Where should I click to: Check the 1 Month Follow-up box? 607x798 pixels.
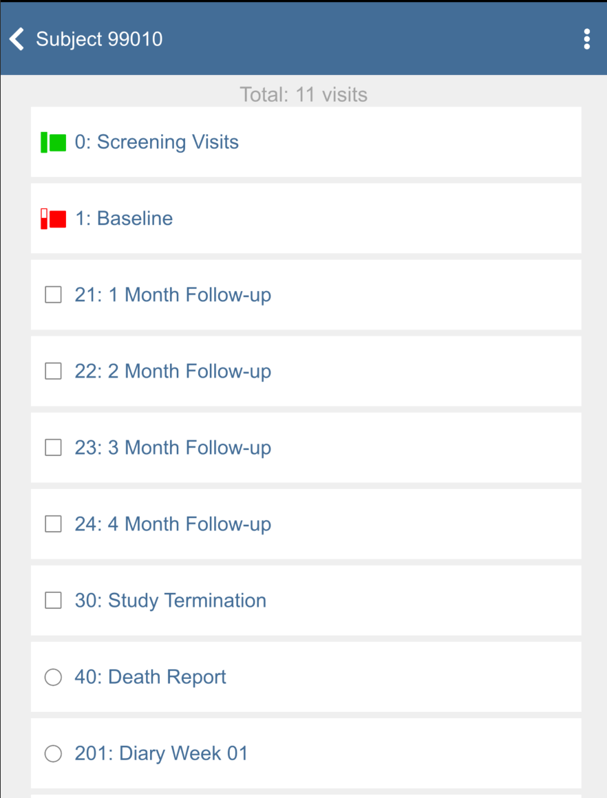(53, 295)
